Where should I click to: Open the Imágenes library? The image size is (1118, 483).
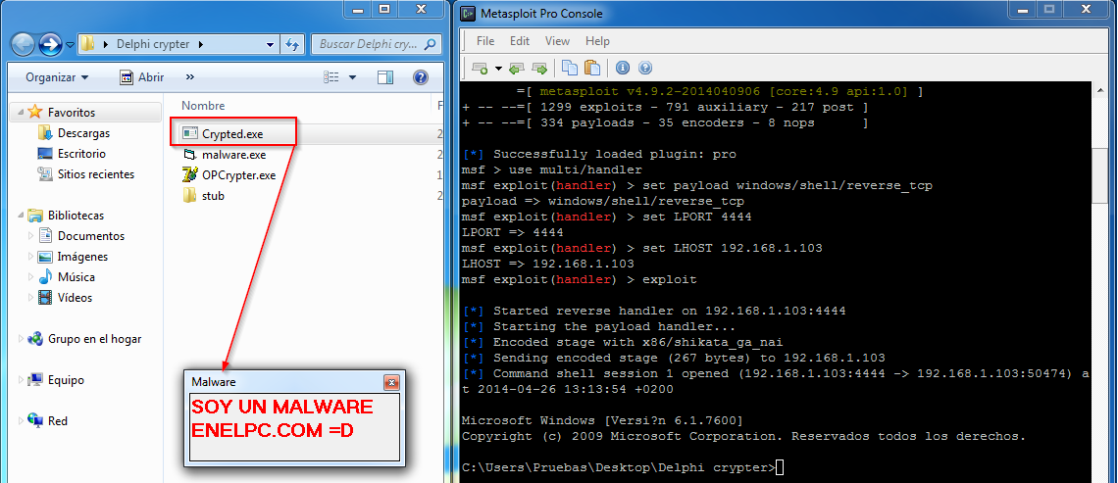82,257
